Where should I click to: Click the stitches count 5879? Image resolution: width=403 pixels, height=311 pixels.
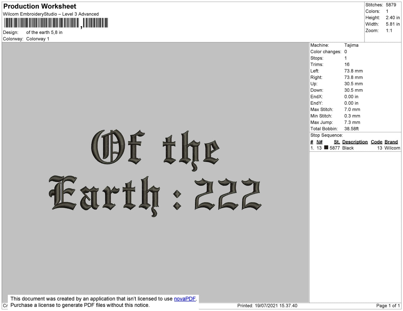point(391,5)
